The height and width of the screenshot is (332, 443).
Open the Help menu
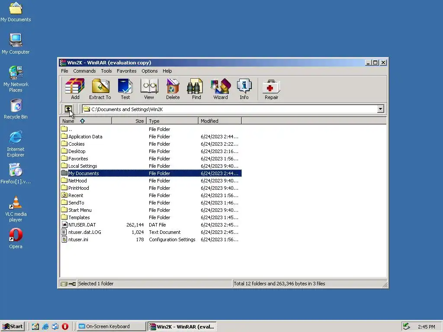pos(167,71)
